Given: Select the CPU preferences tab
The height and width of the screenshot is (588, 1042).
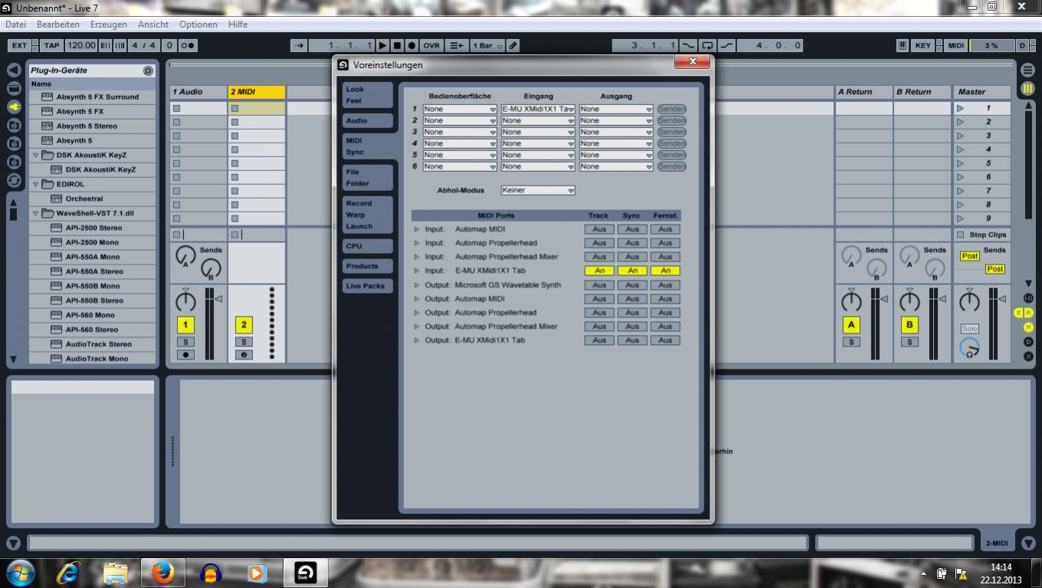Looking at the screenshot, I should (368, 246).
